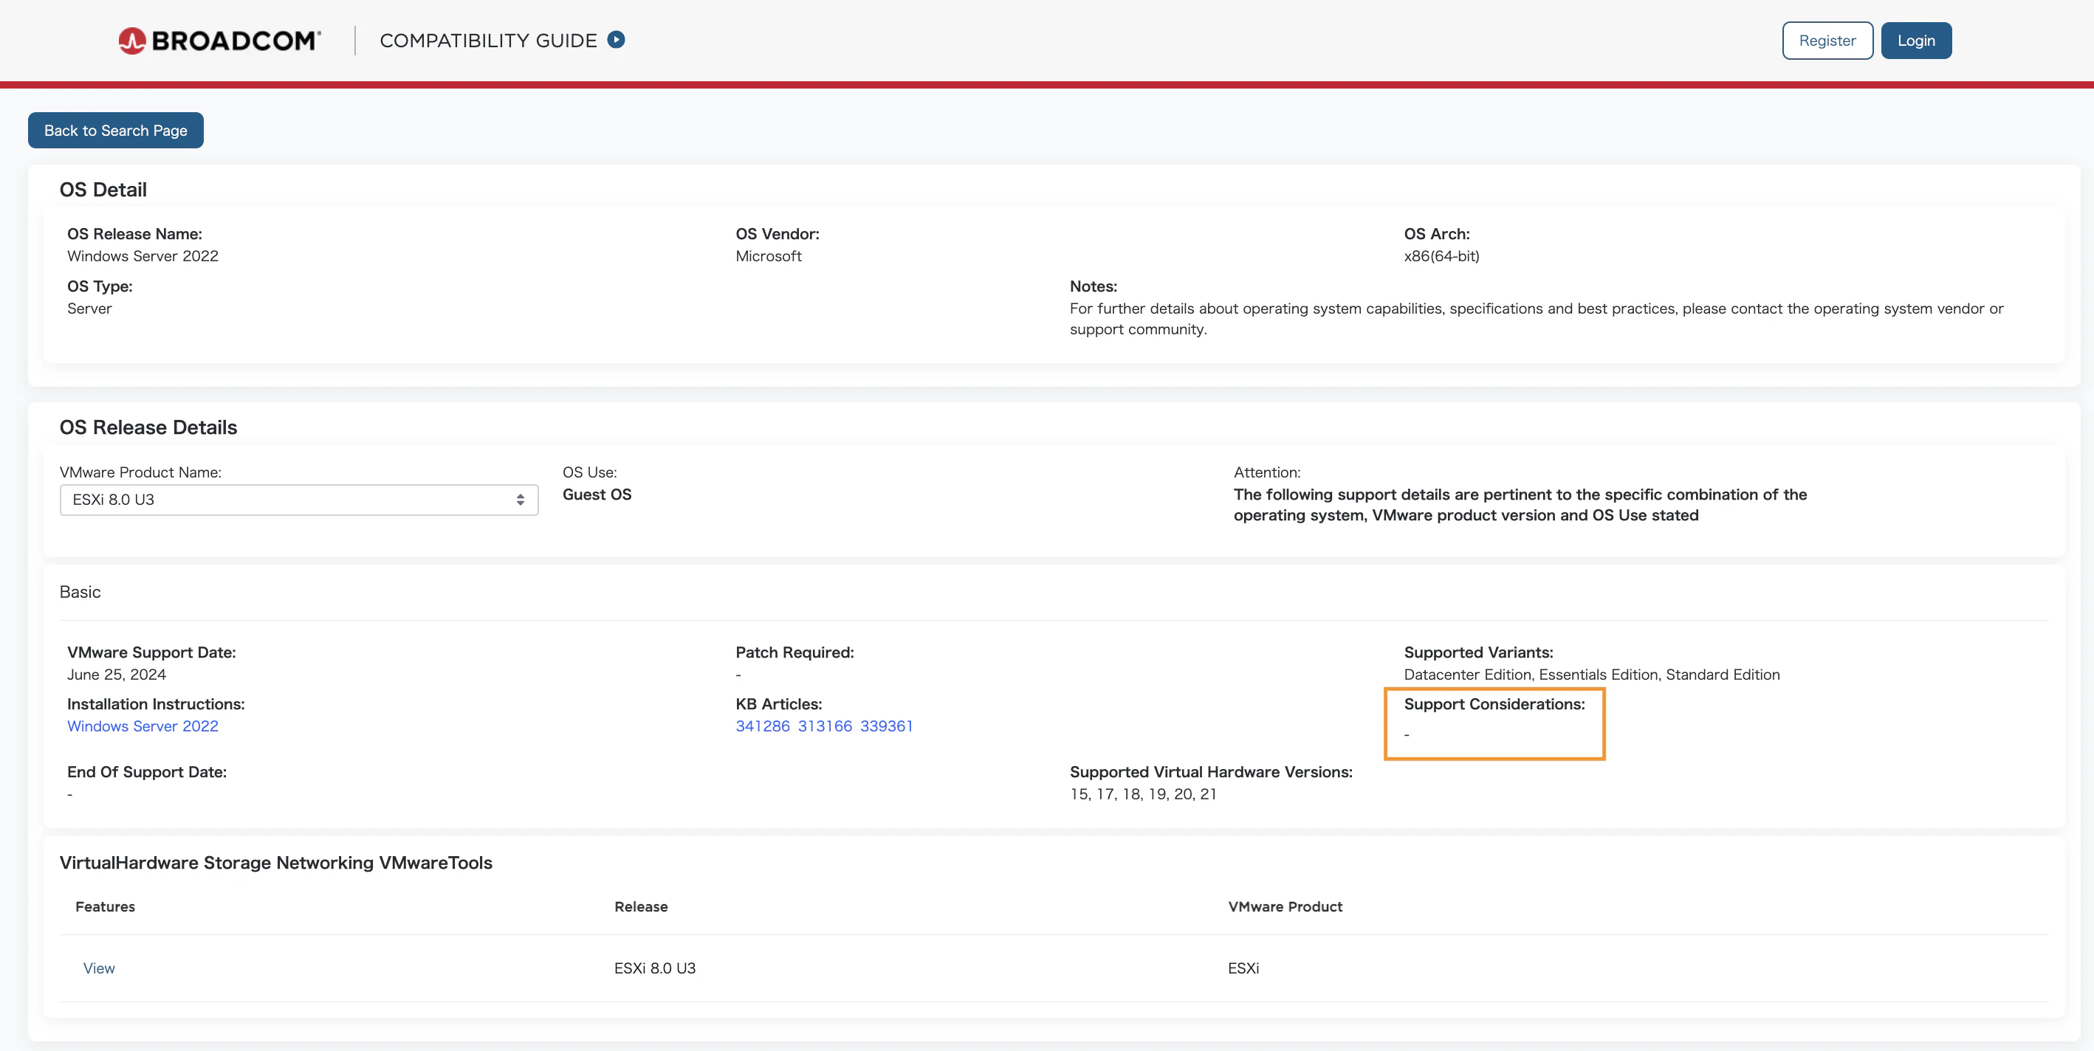The width and height of the screenshot is (2094, 1051).
Task: Click the Features column header
Action: click(x=106, y=906)
